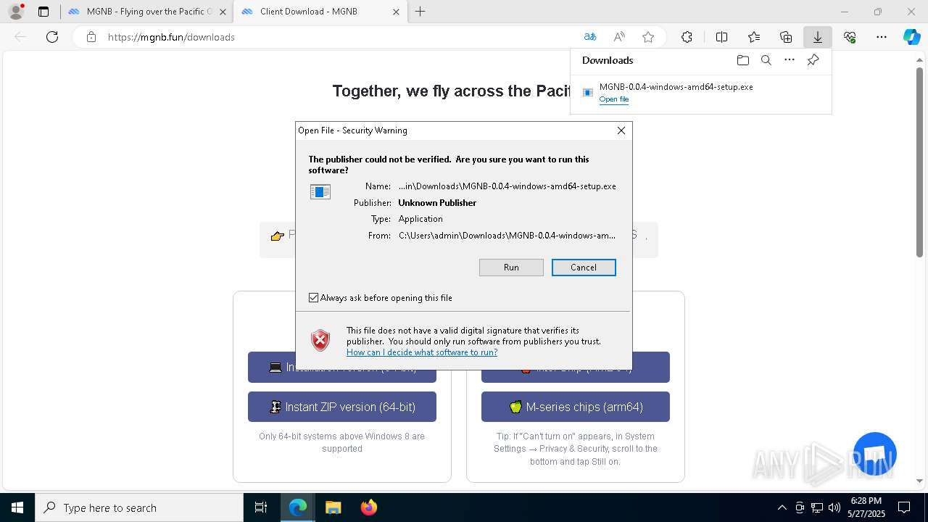Click the Downloads toolbar button
928x522 pixels.
817,37
